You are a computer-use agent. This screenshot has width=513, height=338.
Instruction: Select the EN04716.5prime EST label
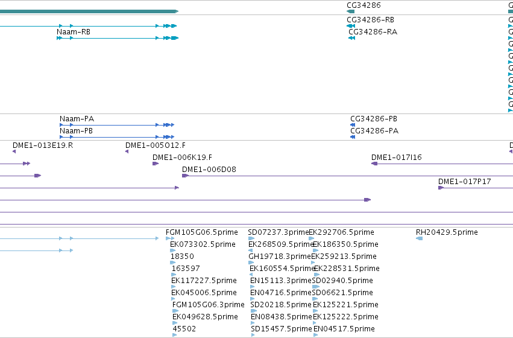tap(281, 293)
